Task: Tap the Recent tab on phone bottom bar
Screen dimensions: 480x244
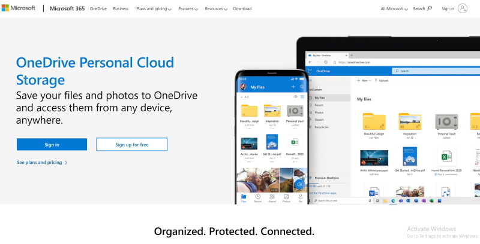Action: coord(258,199)
